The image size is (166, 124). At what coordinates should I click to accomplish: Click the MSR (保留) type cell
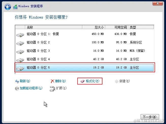click(x=137, y=51)
